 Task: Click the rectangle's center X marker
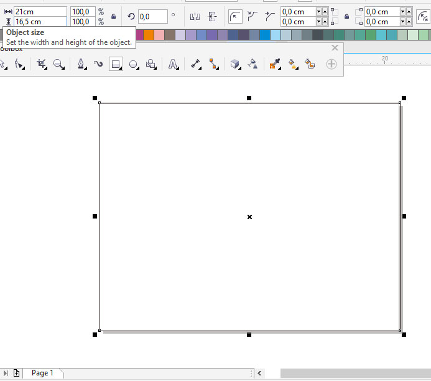point(249,217)
